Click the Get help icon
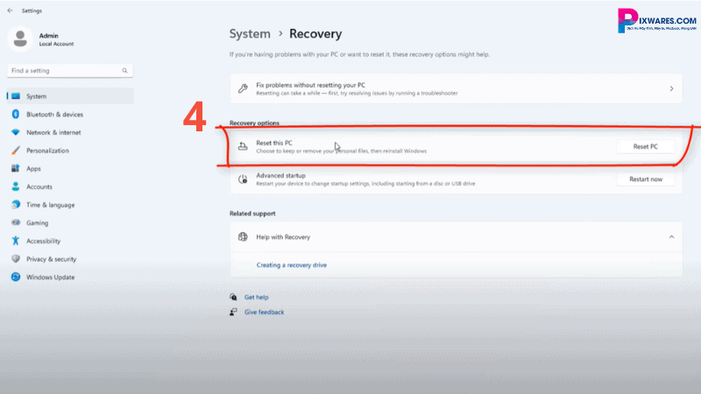 pyautogui.click(x=233, y=297)
